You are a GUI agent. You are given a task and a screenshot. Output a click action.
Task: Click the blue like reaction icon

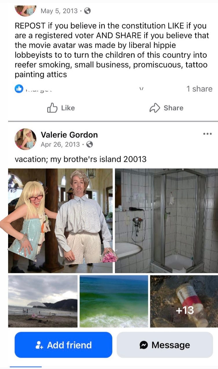pos(19,89)
